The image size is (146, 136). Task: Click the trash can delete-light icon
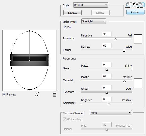click(x=54, y=94)
